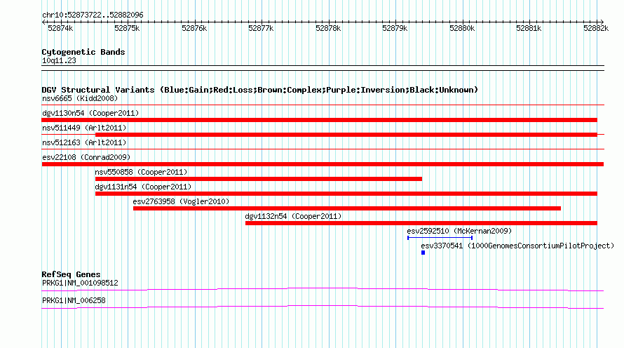Click the 52879k ruler tick label
624x348 pixels.
click(x=395, y=28)
